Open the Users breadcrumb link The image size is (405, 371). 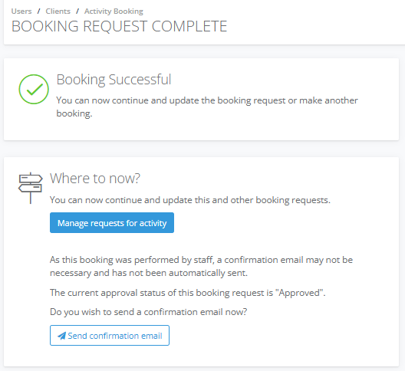[x=21, y=11]
